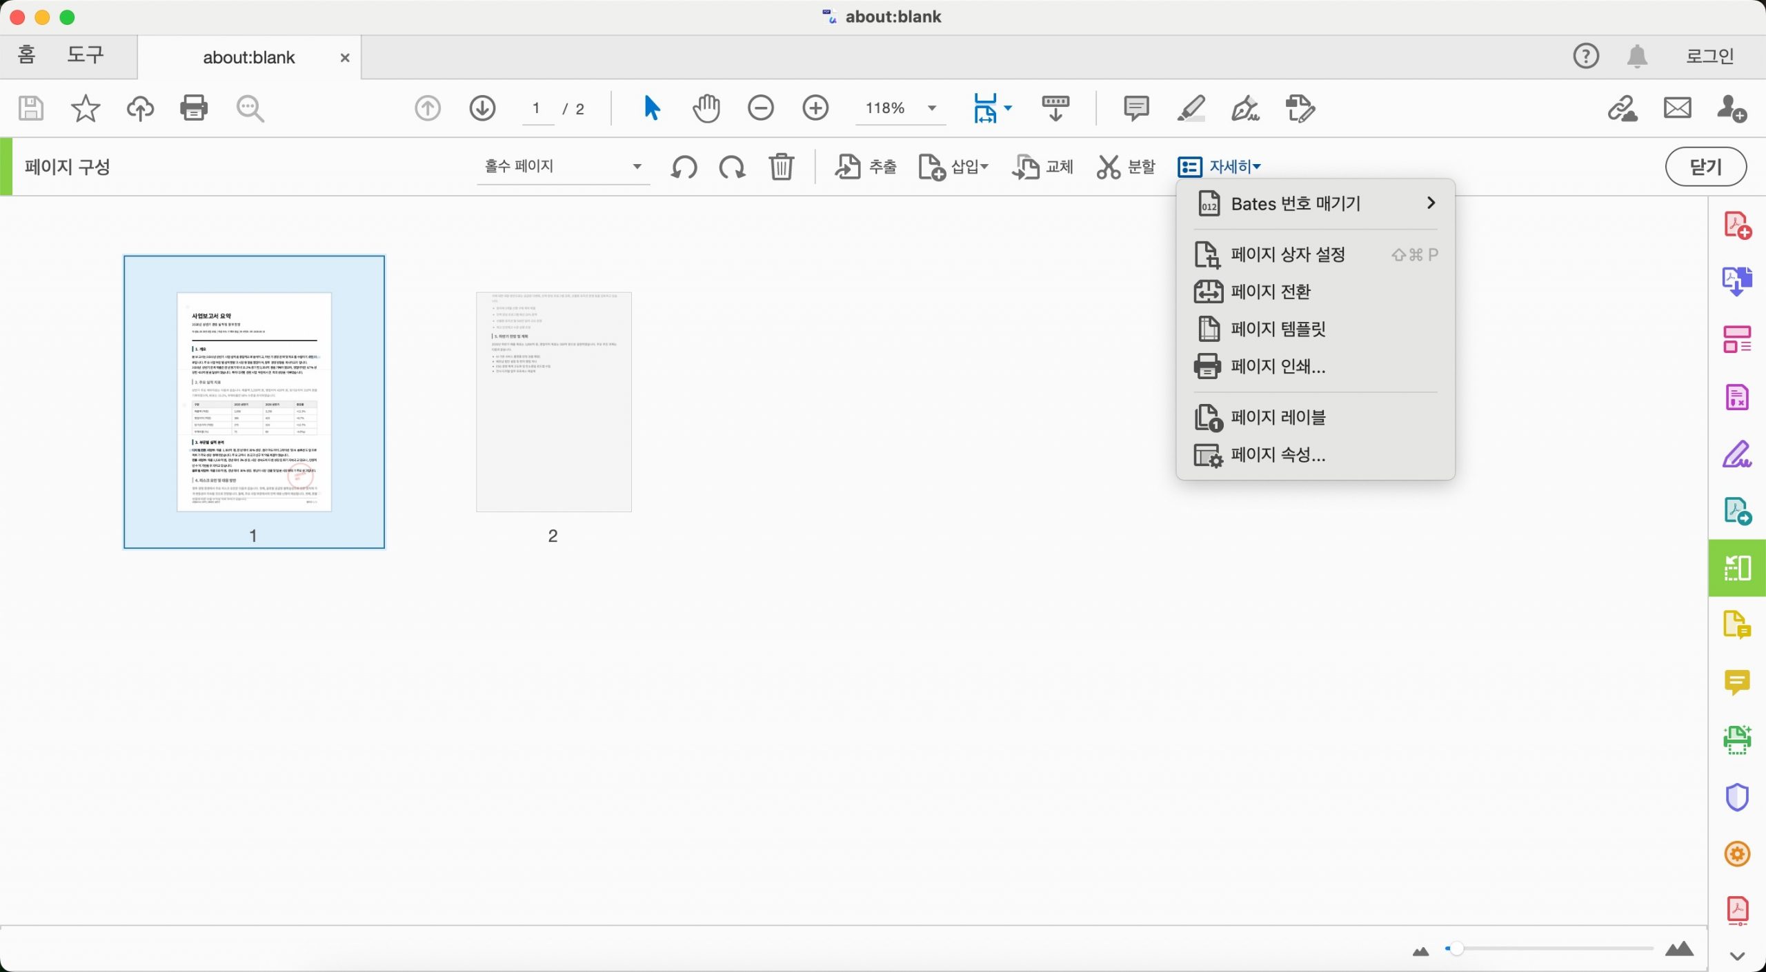Screen dimensions: 1766x972
Task: Choose 페이지 템플릿 menu item
Action: point(1316,329)
